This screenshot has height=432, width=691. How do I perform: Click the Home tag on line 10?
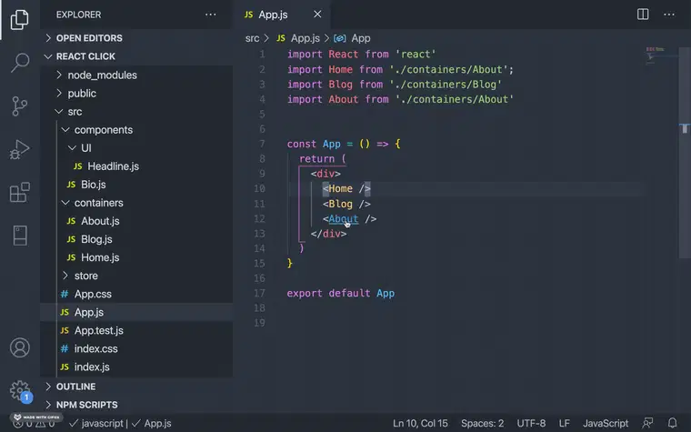point(340,188)
